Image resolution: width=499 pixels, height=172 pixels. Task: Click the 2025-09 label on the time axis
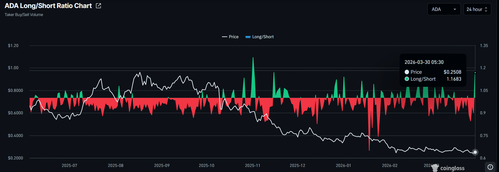(162, 166)
